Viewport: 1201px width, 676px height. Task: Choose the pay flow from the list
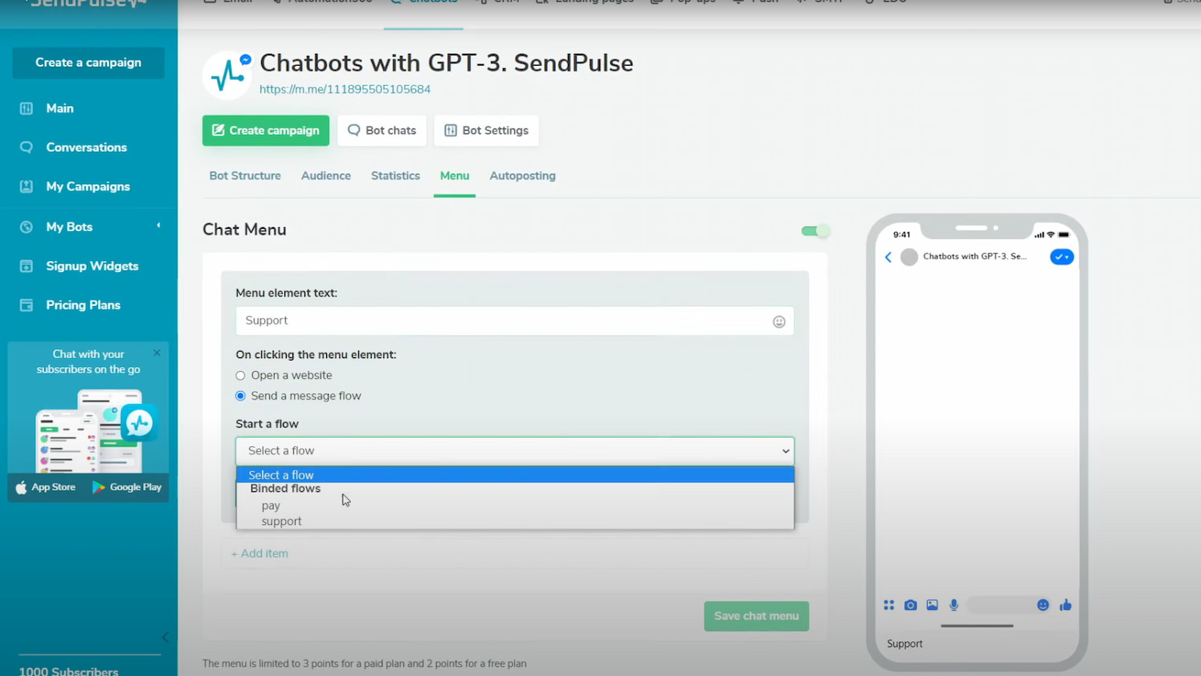[271, 505]
